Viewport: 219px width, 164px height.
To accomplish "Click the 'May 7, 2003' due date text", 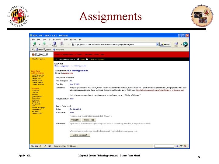I will tap(75, 84).
